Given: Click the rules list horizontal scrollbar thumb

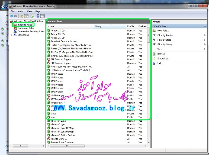Looking at the screenshot, I should (67, 146).
